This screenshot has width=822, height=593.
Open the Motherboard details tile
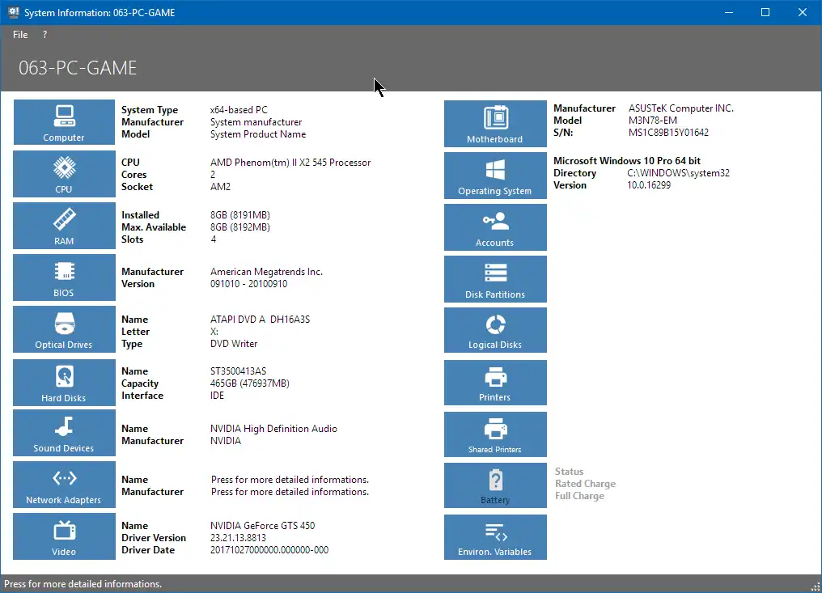click(495, 124)
